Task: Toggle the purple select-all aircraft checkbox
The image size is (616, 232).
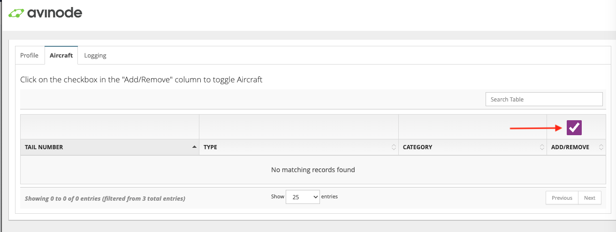Action: (574, 127)
